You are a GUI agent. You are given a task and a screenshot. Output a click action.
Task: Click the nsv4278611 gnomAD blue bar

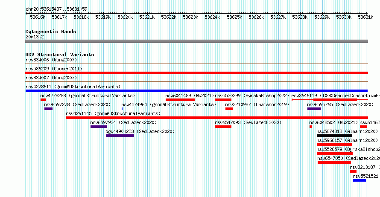tap(196, 91)
